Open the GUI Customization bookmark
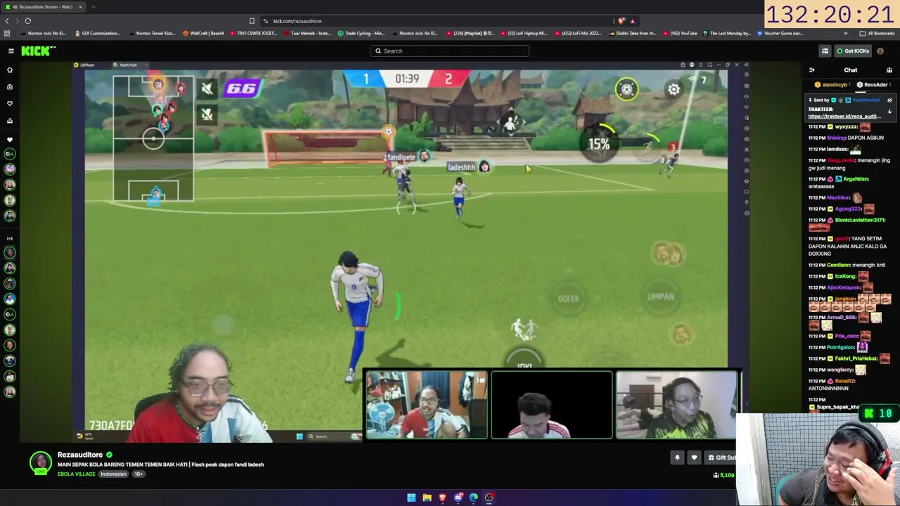 click(97, 33)
